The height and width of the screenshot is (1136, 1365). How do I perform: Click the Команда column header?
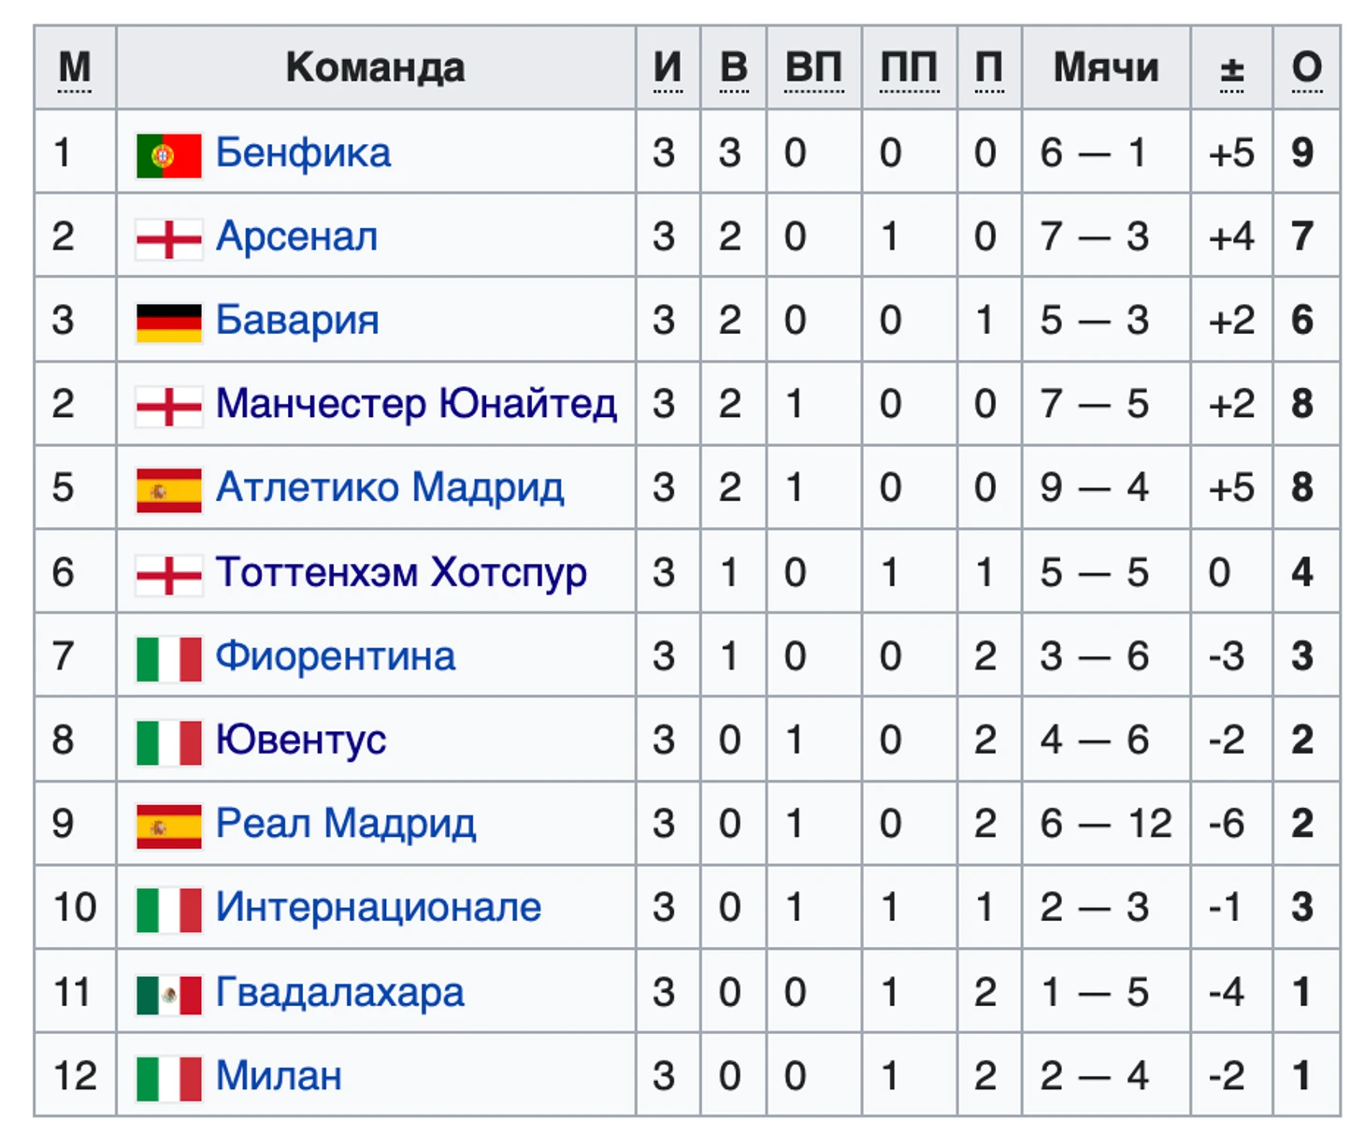coord(375,68)
